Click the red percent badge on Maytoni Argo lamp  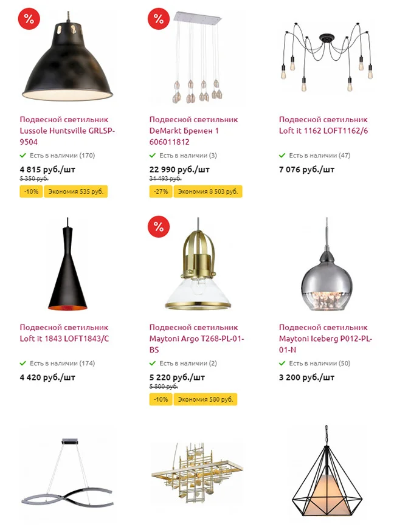point(159,227)
